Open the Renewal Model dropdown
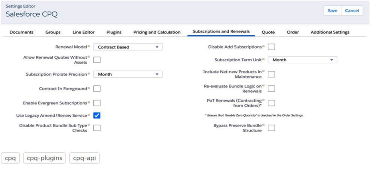 pos(128,47)
